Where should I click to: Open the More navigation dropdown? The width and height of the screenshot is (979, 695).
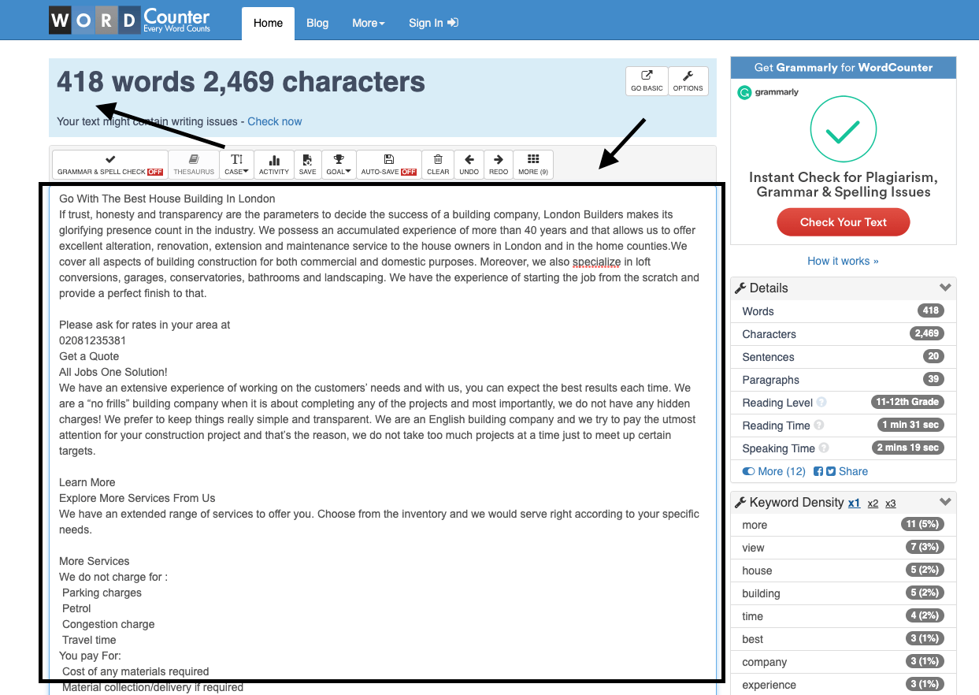coord(368,24)
